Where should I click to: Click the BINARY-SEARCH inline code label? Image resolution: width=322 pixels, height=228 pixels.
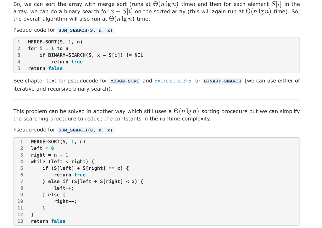pyautogui.click(x=223, y=81)
